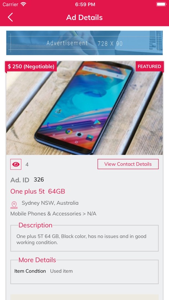The image size is (169, 300).
Task: Tap the battery indicator icon
Action: [x=161, y=4]
